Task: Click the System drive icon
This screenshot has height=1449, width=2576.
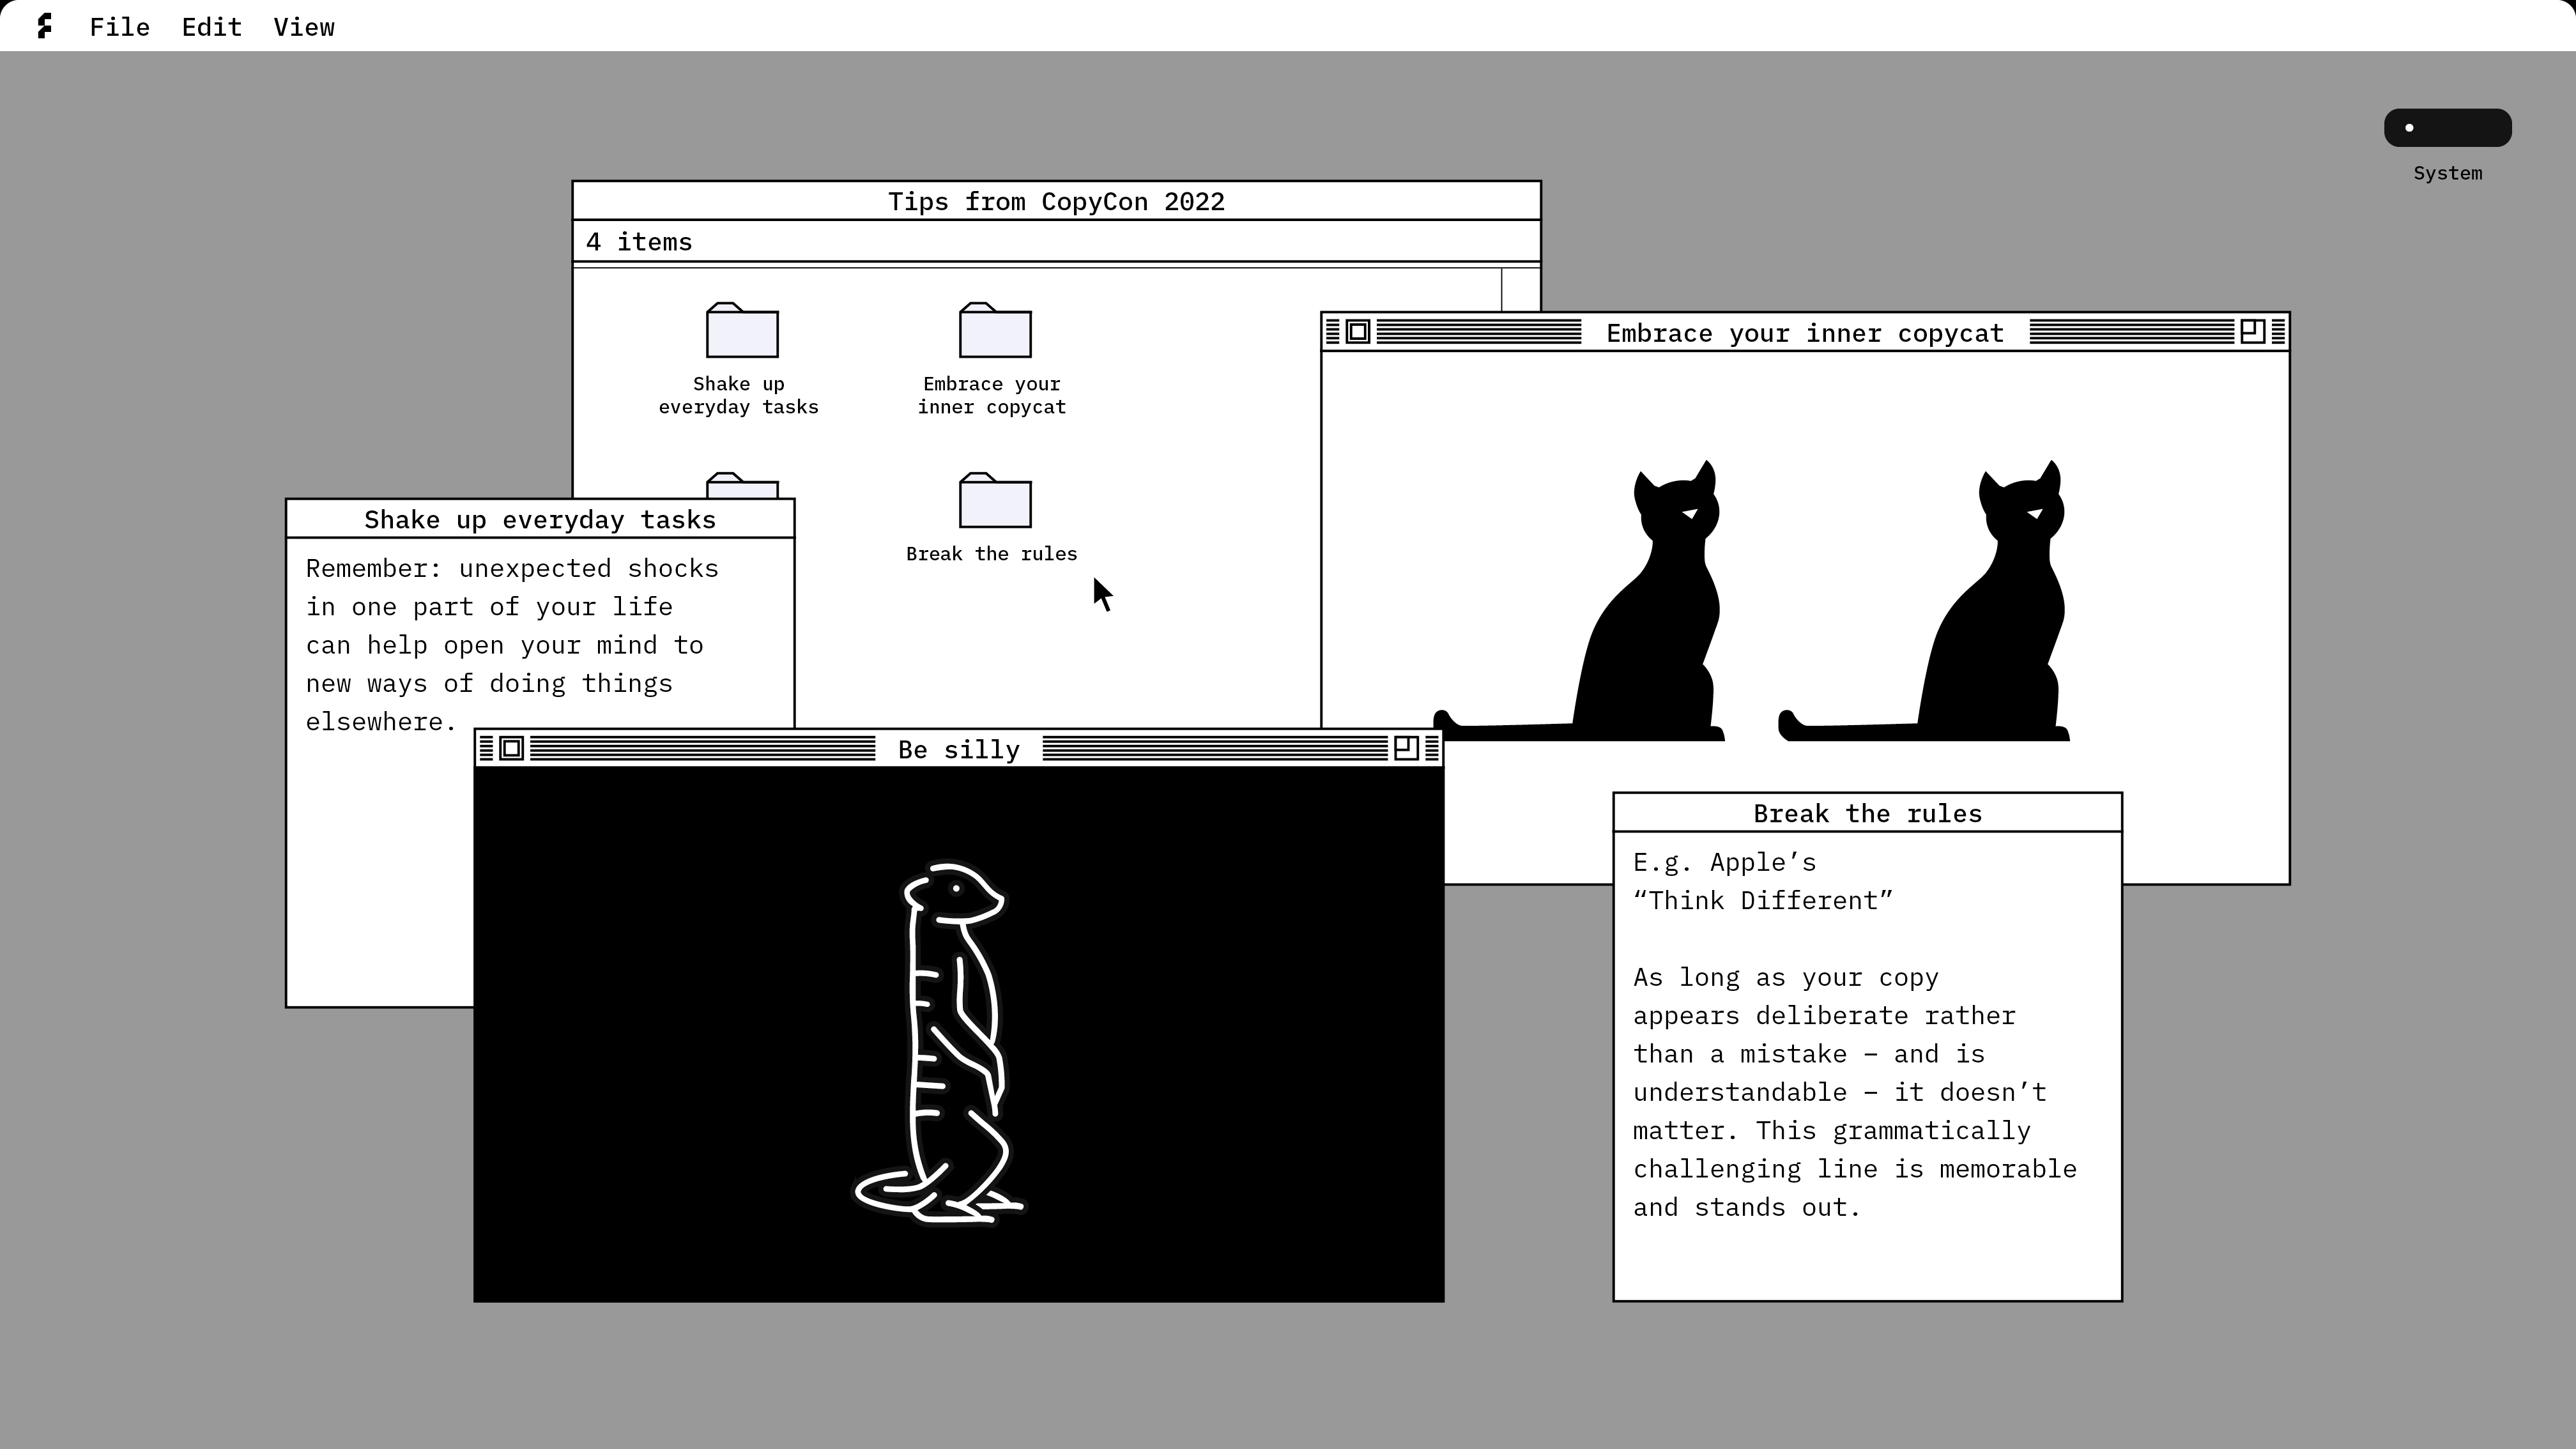Action: point(2447,128)
